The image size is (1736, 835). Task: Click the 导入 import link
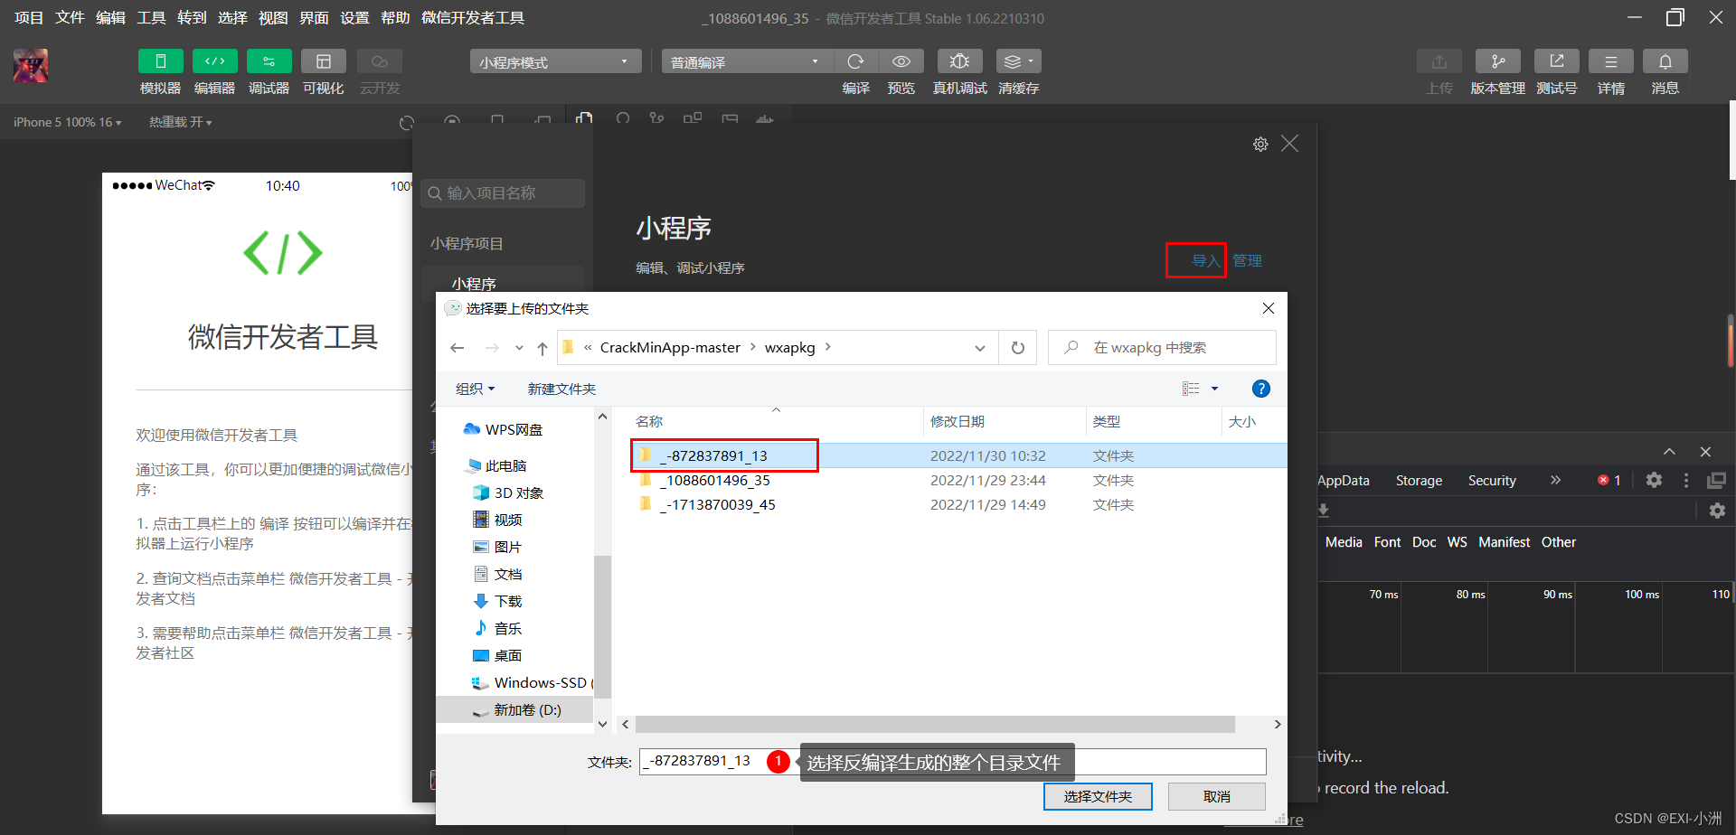click(1205, 260)
